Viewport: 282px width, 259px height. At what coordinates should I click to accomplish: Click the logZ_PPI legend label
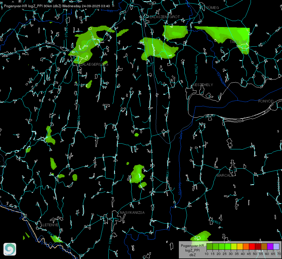pos(192,250)
